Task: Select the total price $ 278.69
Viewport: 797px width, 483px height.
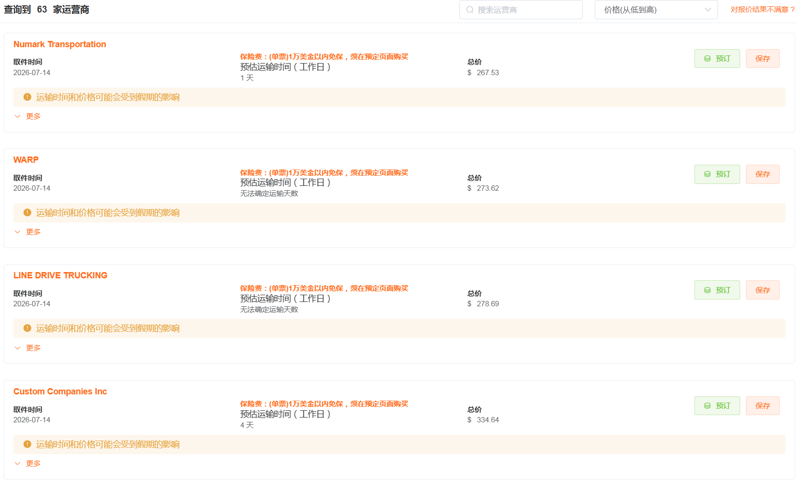Action: click(x=483, y=304)
